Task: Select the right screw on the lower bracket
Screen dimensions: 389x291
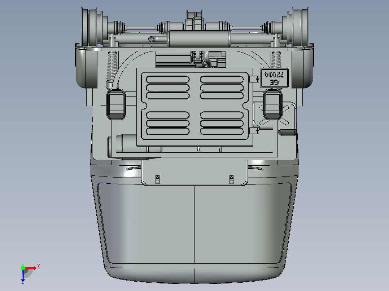Action: pos(231,178)
